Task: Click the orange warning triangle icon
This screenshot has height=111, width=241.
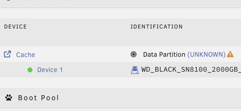Action: point(230,54)
